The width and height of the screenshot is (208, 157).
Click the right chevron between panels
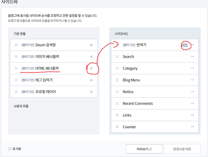tap(104, 78)
